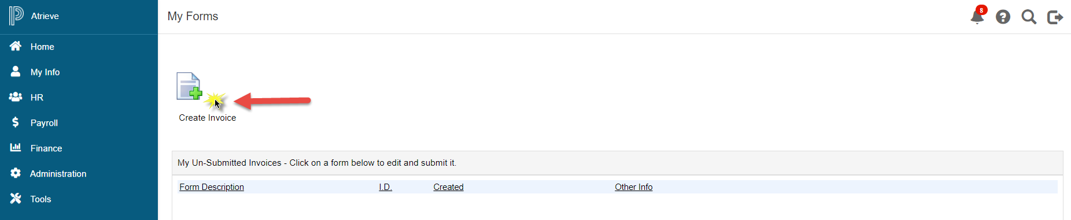Open the notifications bell
This screenshot has width=1071, height=220.
(x=978, y=16)
